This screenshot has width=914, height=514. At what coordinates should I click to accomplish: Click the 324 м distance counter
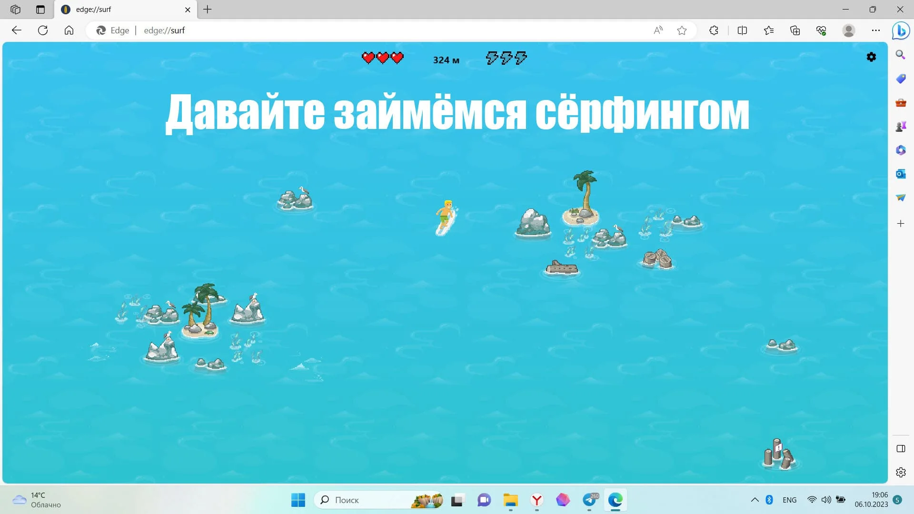coord(446,60)
